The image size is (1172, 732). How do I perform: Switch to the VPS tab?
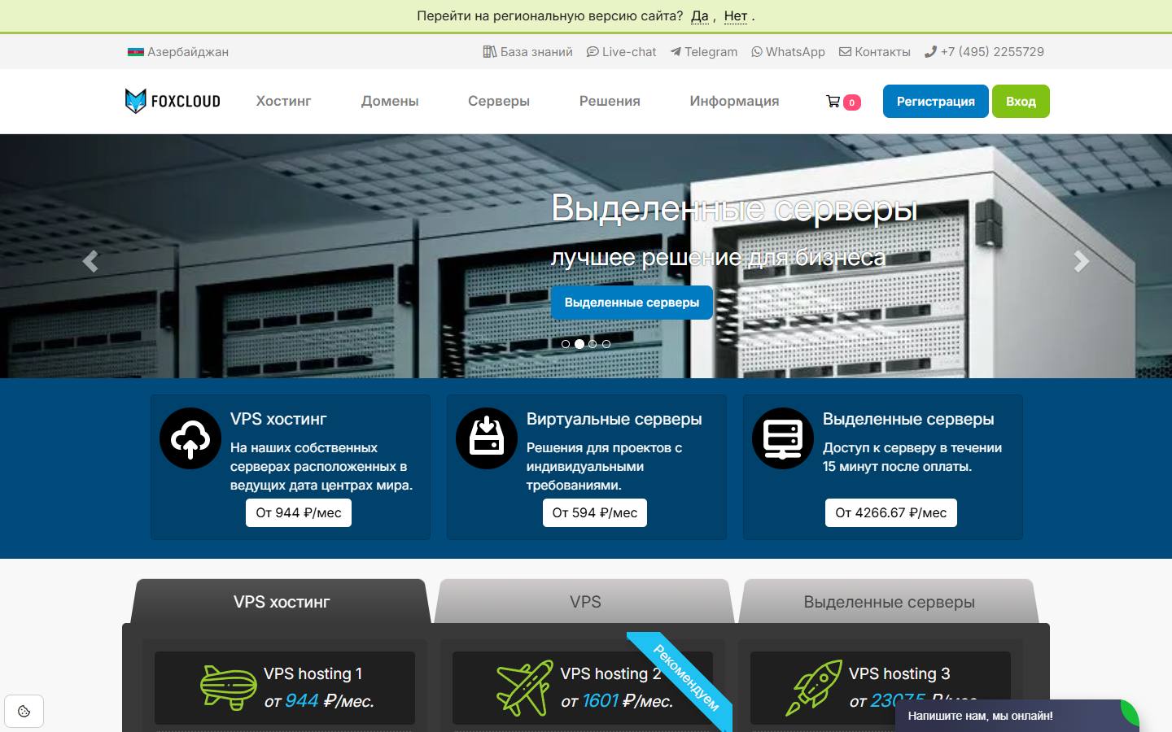click(x=585, y=602)
